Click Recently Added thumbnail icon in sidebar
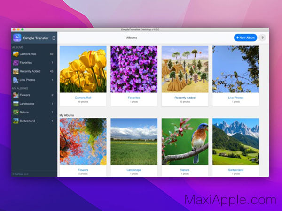The image size is (282, 211). click(16, 71)
